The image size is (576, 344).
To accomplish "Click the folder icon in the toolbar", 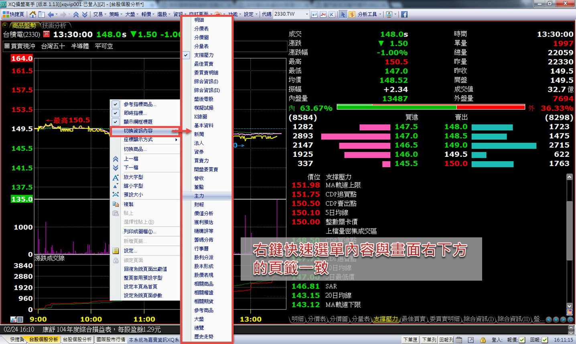I will click(218, 14).
